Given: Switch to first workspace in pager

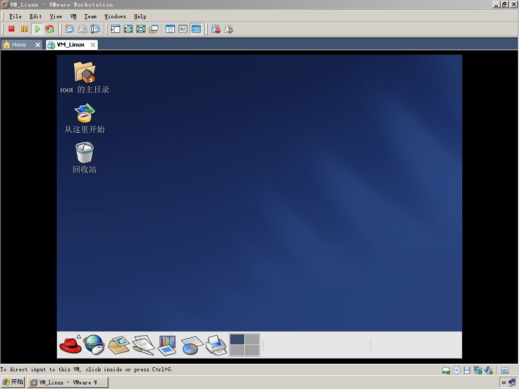Looking at the screenshot, I should pyautogui.click(x=237, y=339).
